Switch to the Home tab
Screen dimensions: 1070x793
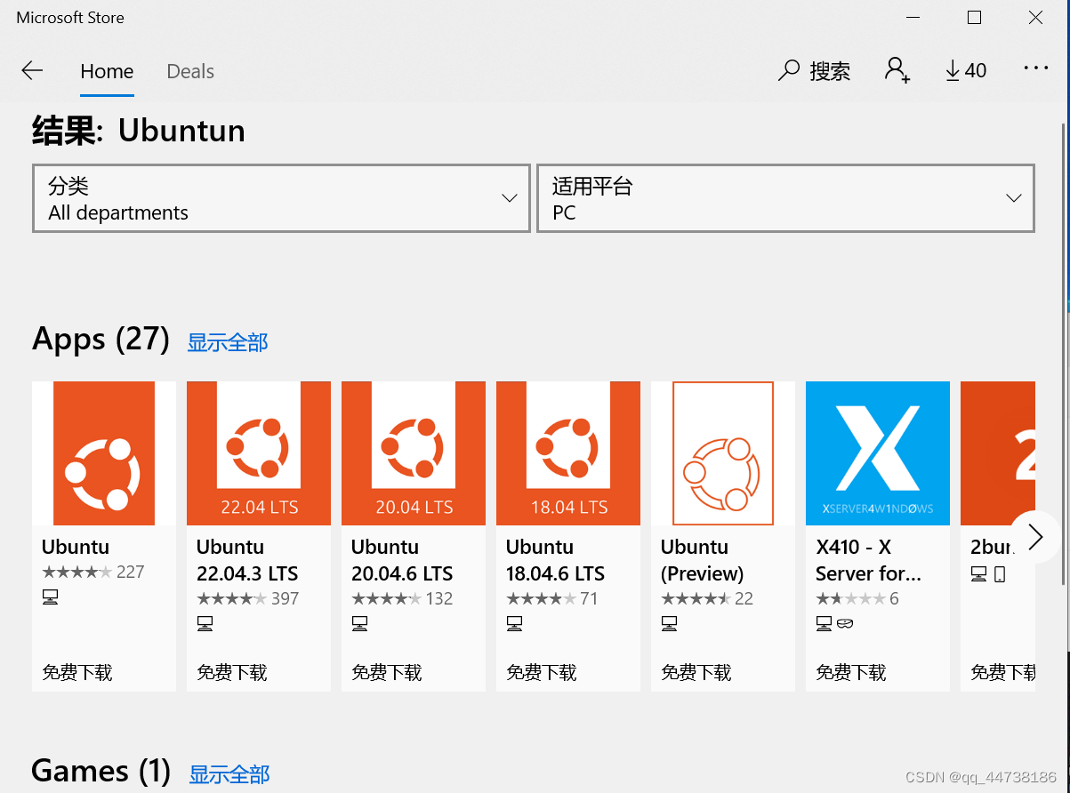[x=106, y=71]
